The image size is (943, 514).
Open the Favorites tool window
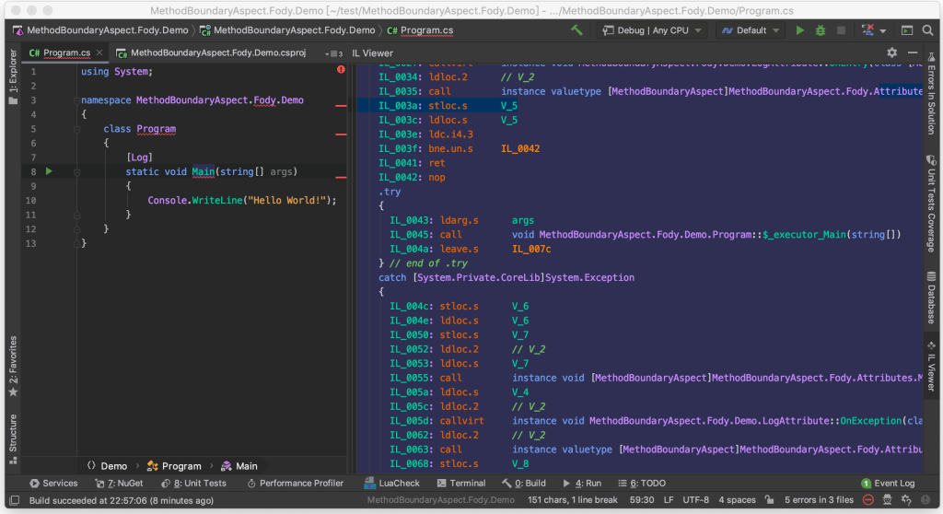(x=13, y=366)
